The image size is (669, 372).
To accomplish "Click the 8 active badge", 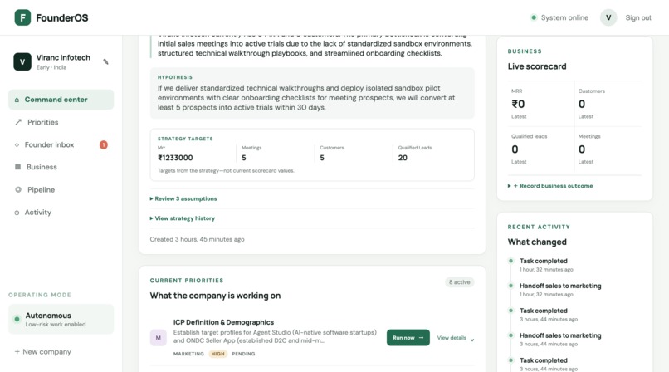I will pyautogui.click(x=460, y=282).
